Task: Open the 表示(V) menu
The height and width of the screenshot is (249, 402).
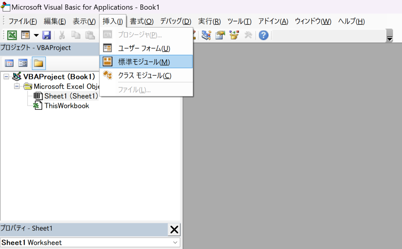Action: point(84,21)
